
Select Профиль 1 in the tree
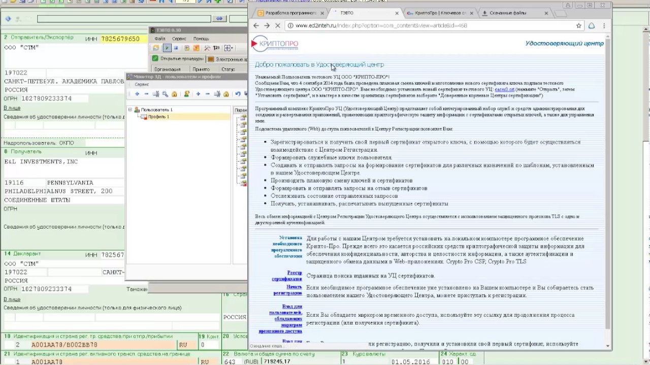tap(158, 117)
